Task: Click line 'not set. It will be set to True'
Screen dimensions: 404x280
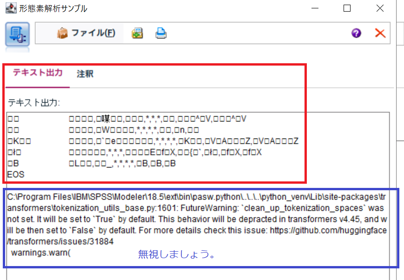Action: point(197,219)
